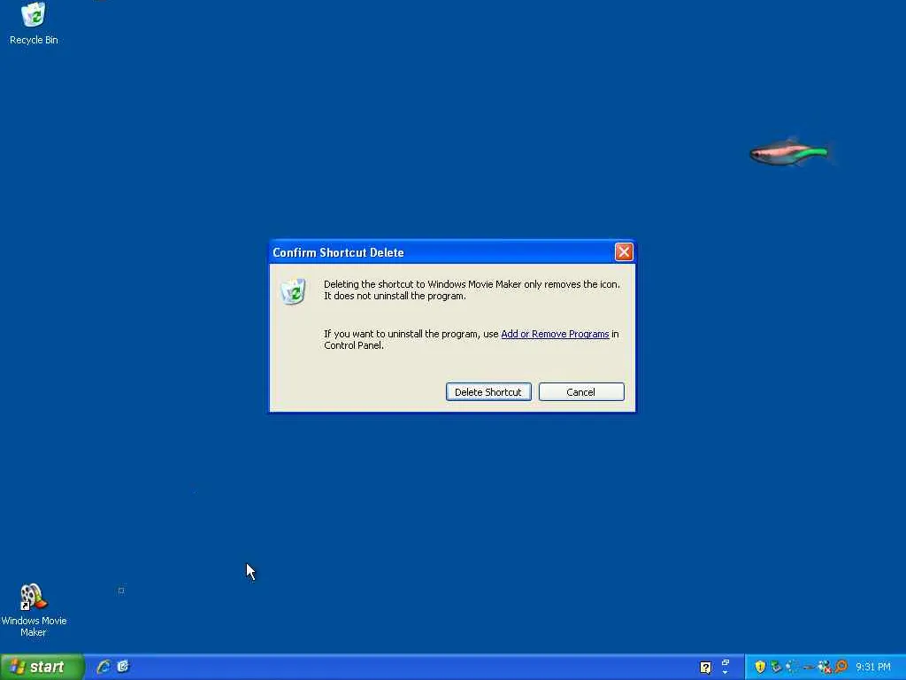Screen dimensions: 906x680
Task: Select the Windows Movie Maker shortcut icon
Action: (x=34, y=610)
